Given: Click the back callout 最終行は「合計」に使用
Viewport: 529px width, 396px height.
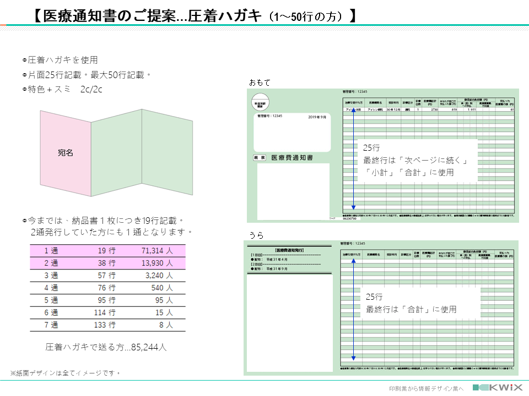Looking at the screenshot, I should 411,310.
